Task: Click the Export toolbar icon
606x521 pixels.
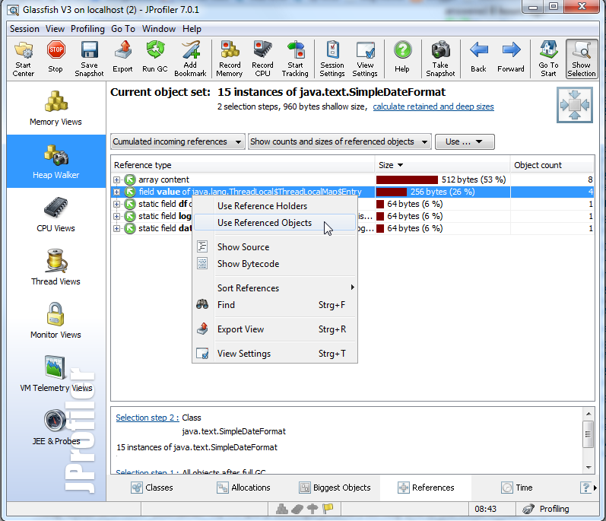Action: (x=122, y=58)
